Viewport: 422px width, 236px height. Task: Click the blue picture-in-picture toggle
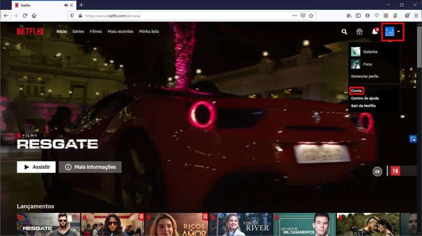coord(413,139)
